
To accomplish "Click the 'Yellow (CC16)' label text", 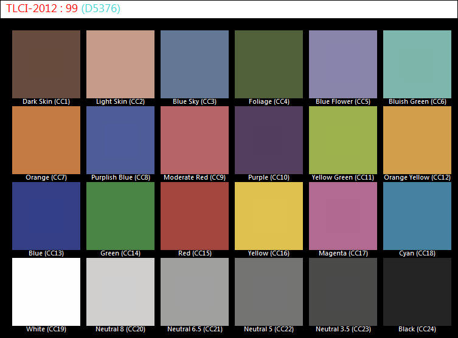I will (x=269, y=253).
